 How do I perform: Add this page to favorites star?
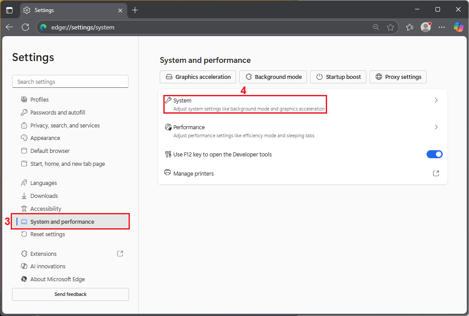390,27
